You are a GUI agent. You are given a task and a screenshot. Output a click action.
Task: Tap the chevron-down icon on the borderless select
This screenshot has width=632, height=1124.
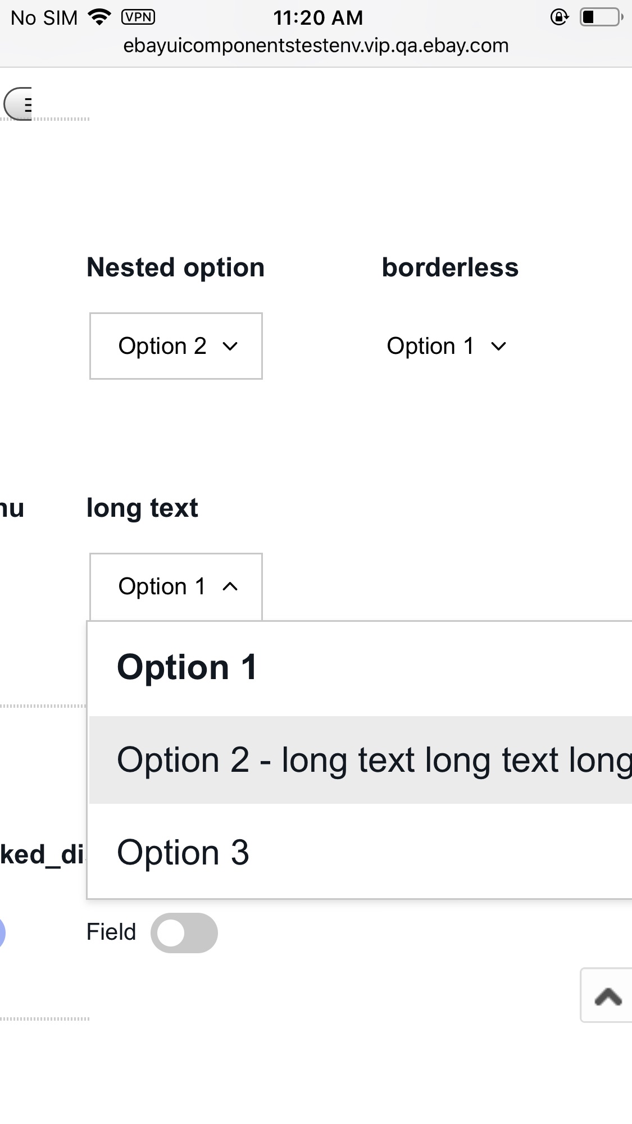(x=498, y=346)
